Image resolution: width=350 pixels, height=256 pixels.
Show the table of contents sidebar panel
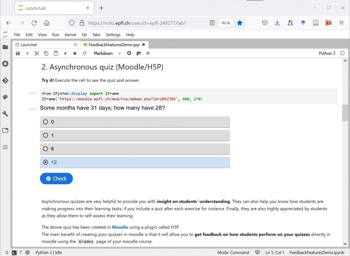[x=5, y=147]
